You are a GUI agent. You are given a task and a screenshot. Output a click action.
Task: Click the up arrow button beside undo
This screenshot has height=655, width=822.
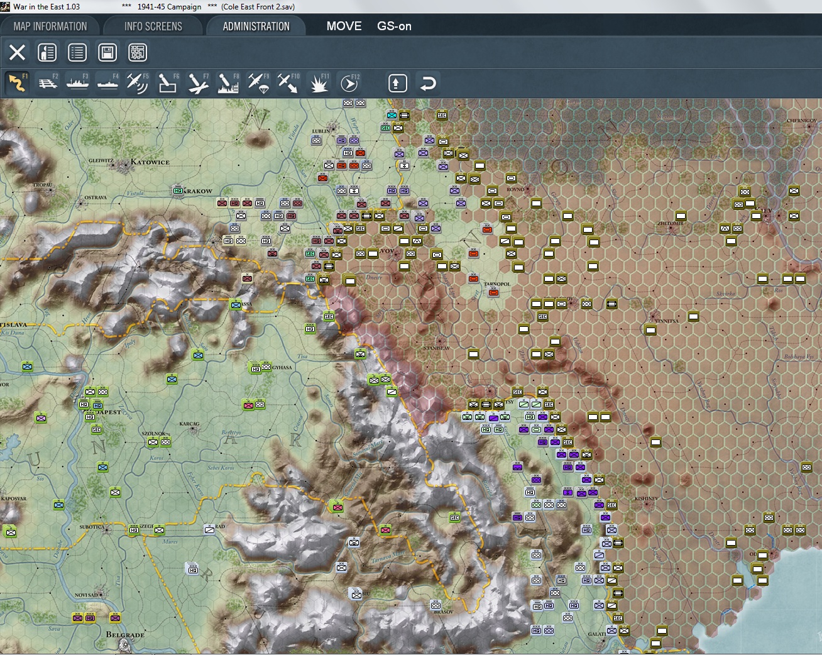(x=398, y=83)
